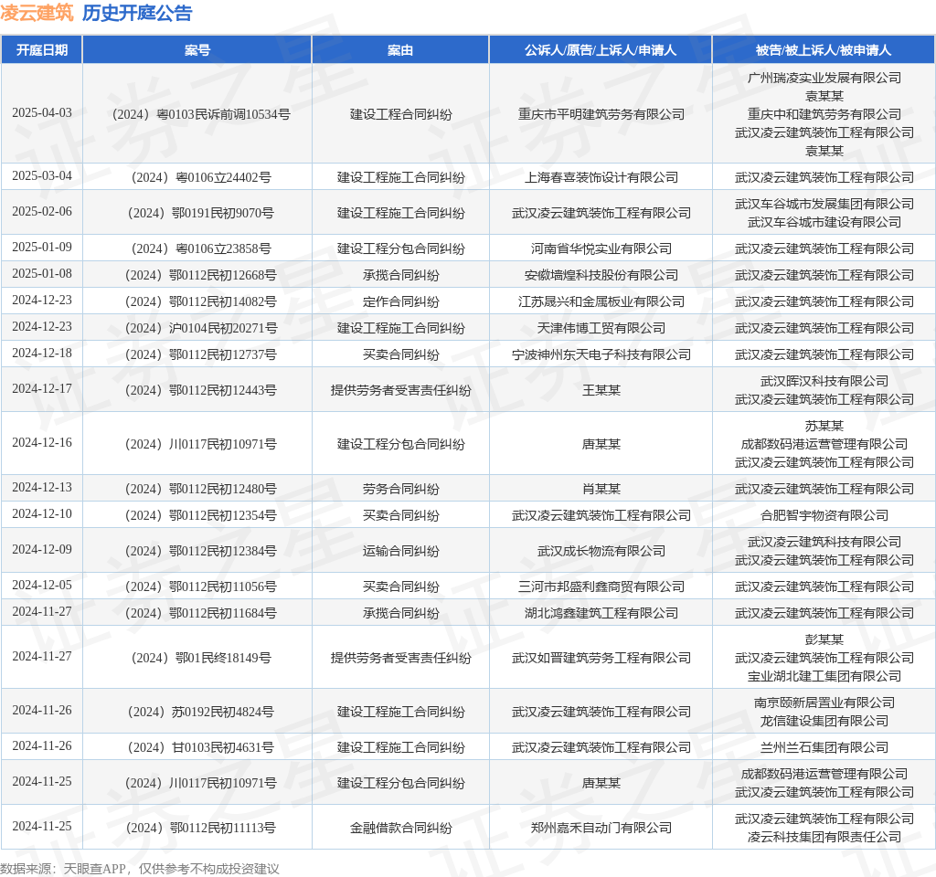Click the 金融借款合同纠纷 case cause
The image size is (936, 877).
400,828
